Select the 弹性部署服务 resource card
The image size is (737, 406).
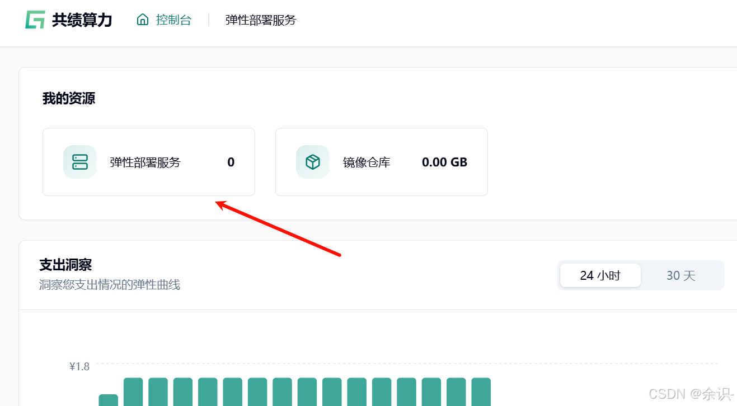point(148,161)
